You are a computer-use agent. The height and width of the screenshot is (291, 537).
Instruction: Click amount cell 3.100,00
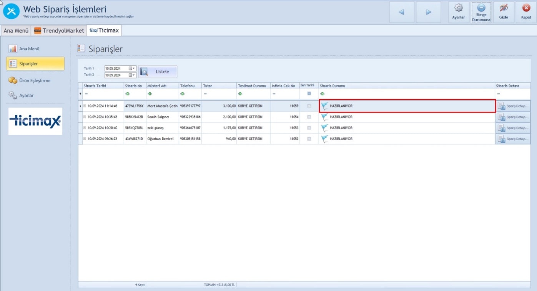[x=219, y=106]
